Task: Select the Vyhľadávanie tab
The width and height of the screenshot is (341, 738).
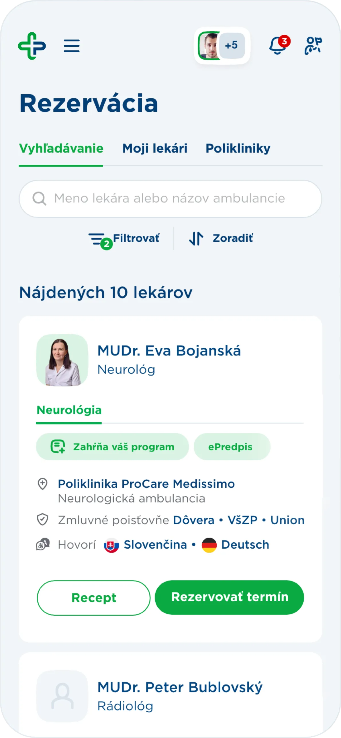Action: (x=61, y=148)
